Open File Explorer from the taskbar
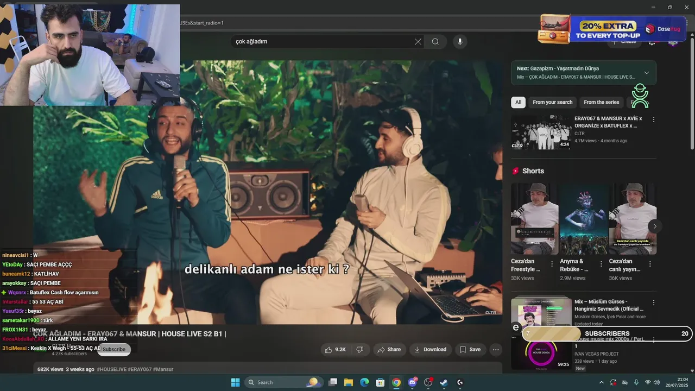Viewport: 695px width, 391px height. coord(349,382)
